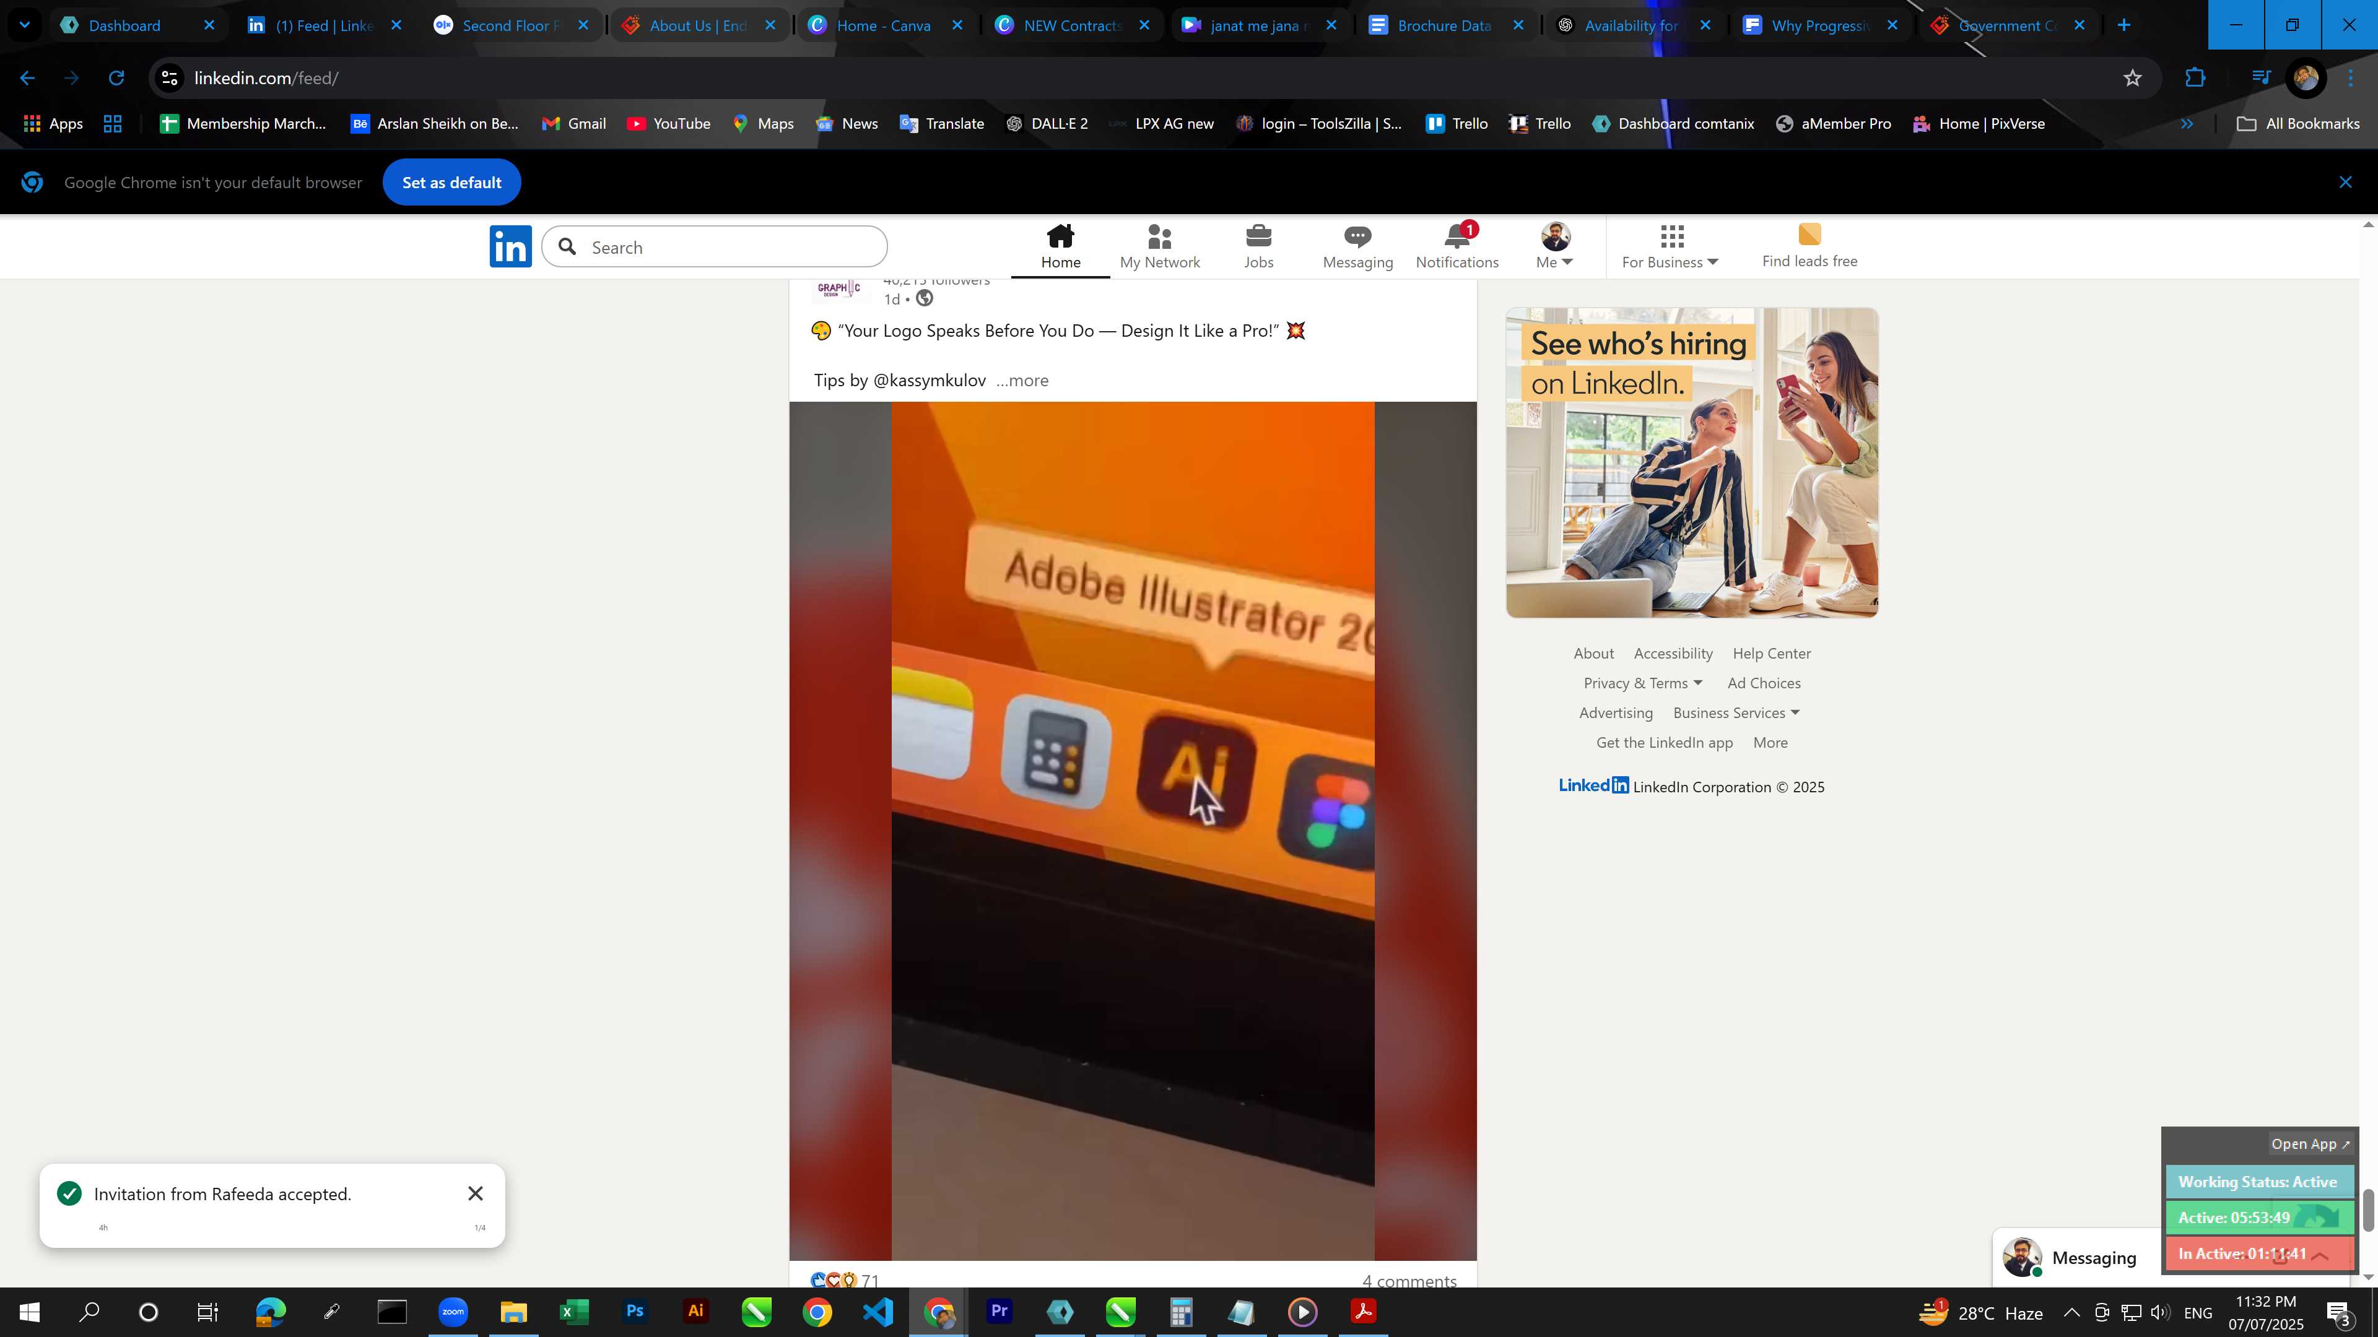Focus the LinkedIn Search field
Image resolution: width=2378 pixels, height=1337 pixels.
[x=715, y=248]
